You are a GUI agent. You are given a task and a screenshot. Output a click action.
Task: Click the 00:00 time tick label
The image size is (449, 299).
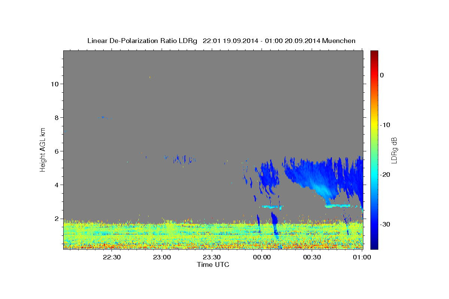point(262,257)
